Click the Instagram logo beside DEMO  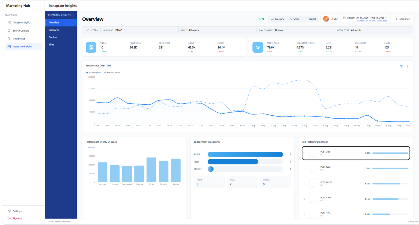point(326,19)
